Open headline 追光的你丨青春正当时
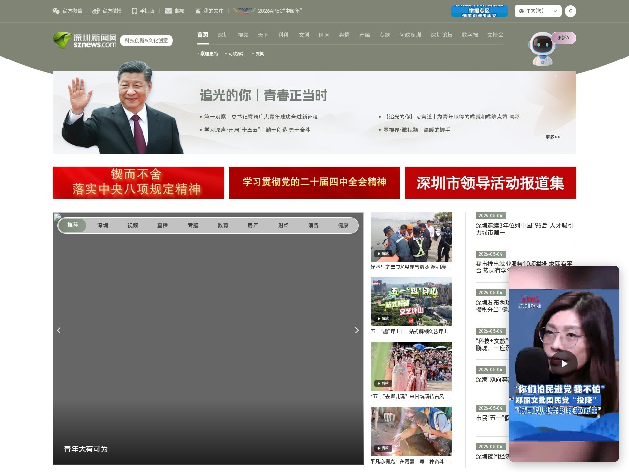Viewport: 629px width, 472px height. pyautogui.click(x=263, y=95)
